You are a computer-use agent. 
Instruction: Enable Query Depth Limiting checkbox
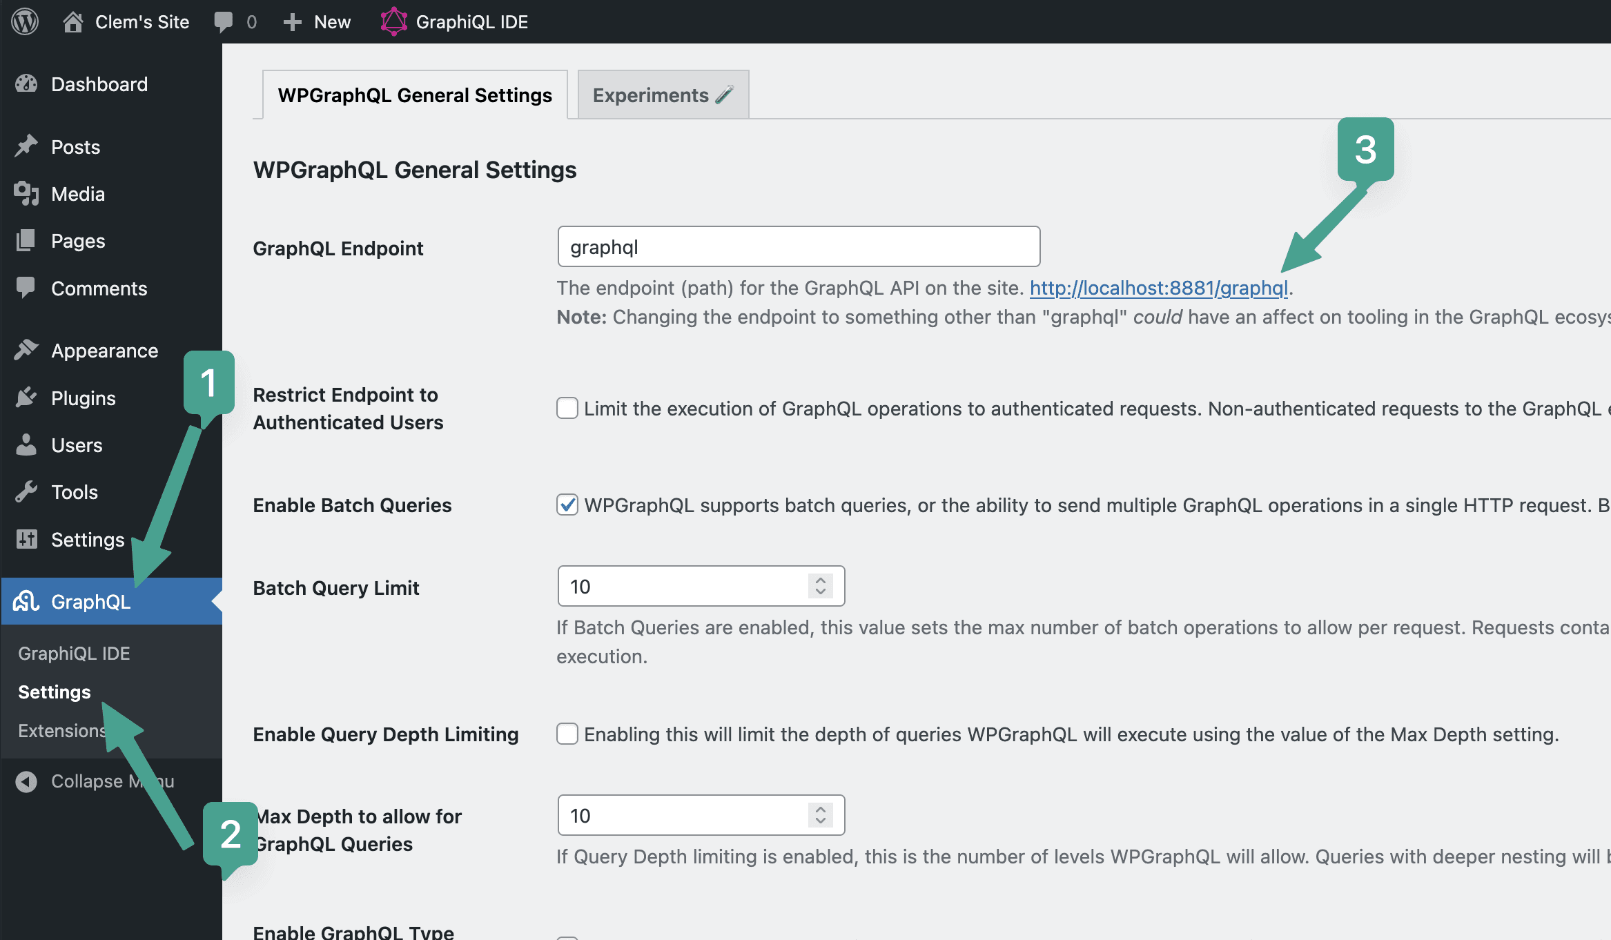click(x=567, y=734)
